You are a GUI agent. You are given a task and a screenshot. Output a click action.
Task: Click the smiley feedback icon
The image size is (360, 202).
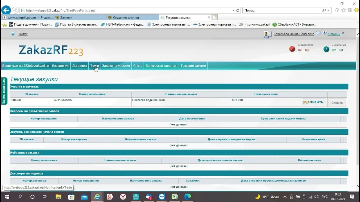(x=356, y=10)
